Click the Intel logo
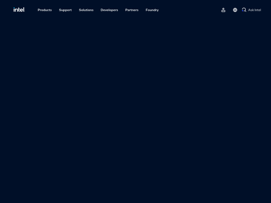 (x=19, y=9)
